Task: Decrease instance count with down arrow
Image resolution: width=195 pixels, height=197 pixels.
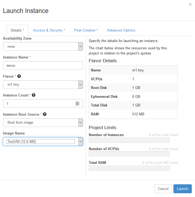Action: tap(77, 105)
